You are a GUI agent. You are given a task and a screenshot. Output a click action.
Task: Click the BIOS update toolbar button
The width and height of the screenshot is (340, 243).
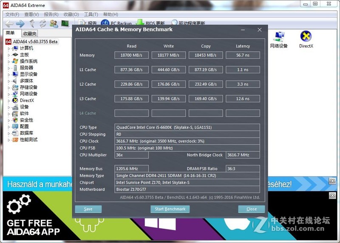pyautogui.click(x=150, y=23)
